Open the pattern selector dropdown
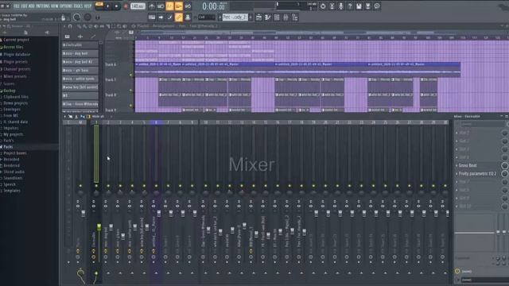Viewport: 509px width, 286px height. [x=235, y=17]
